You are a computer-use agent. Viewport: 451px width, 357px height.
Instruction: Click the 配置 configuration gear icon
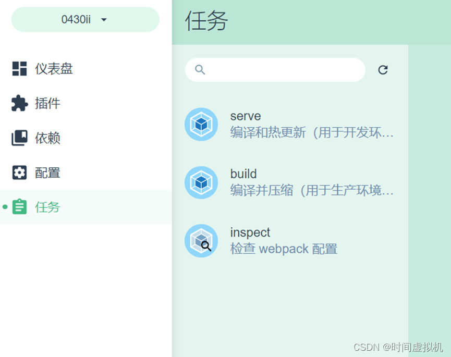(x=20, y=173)
